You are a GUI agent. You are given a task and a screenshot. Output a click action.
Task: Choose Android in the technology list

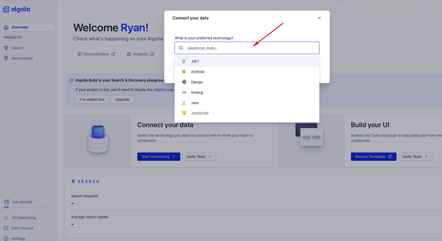[247, 72]
